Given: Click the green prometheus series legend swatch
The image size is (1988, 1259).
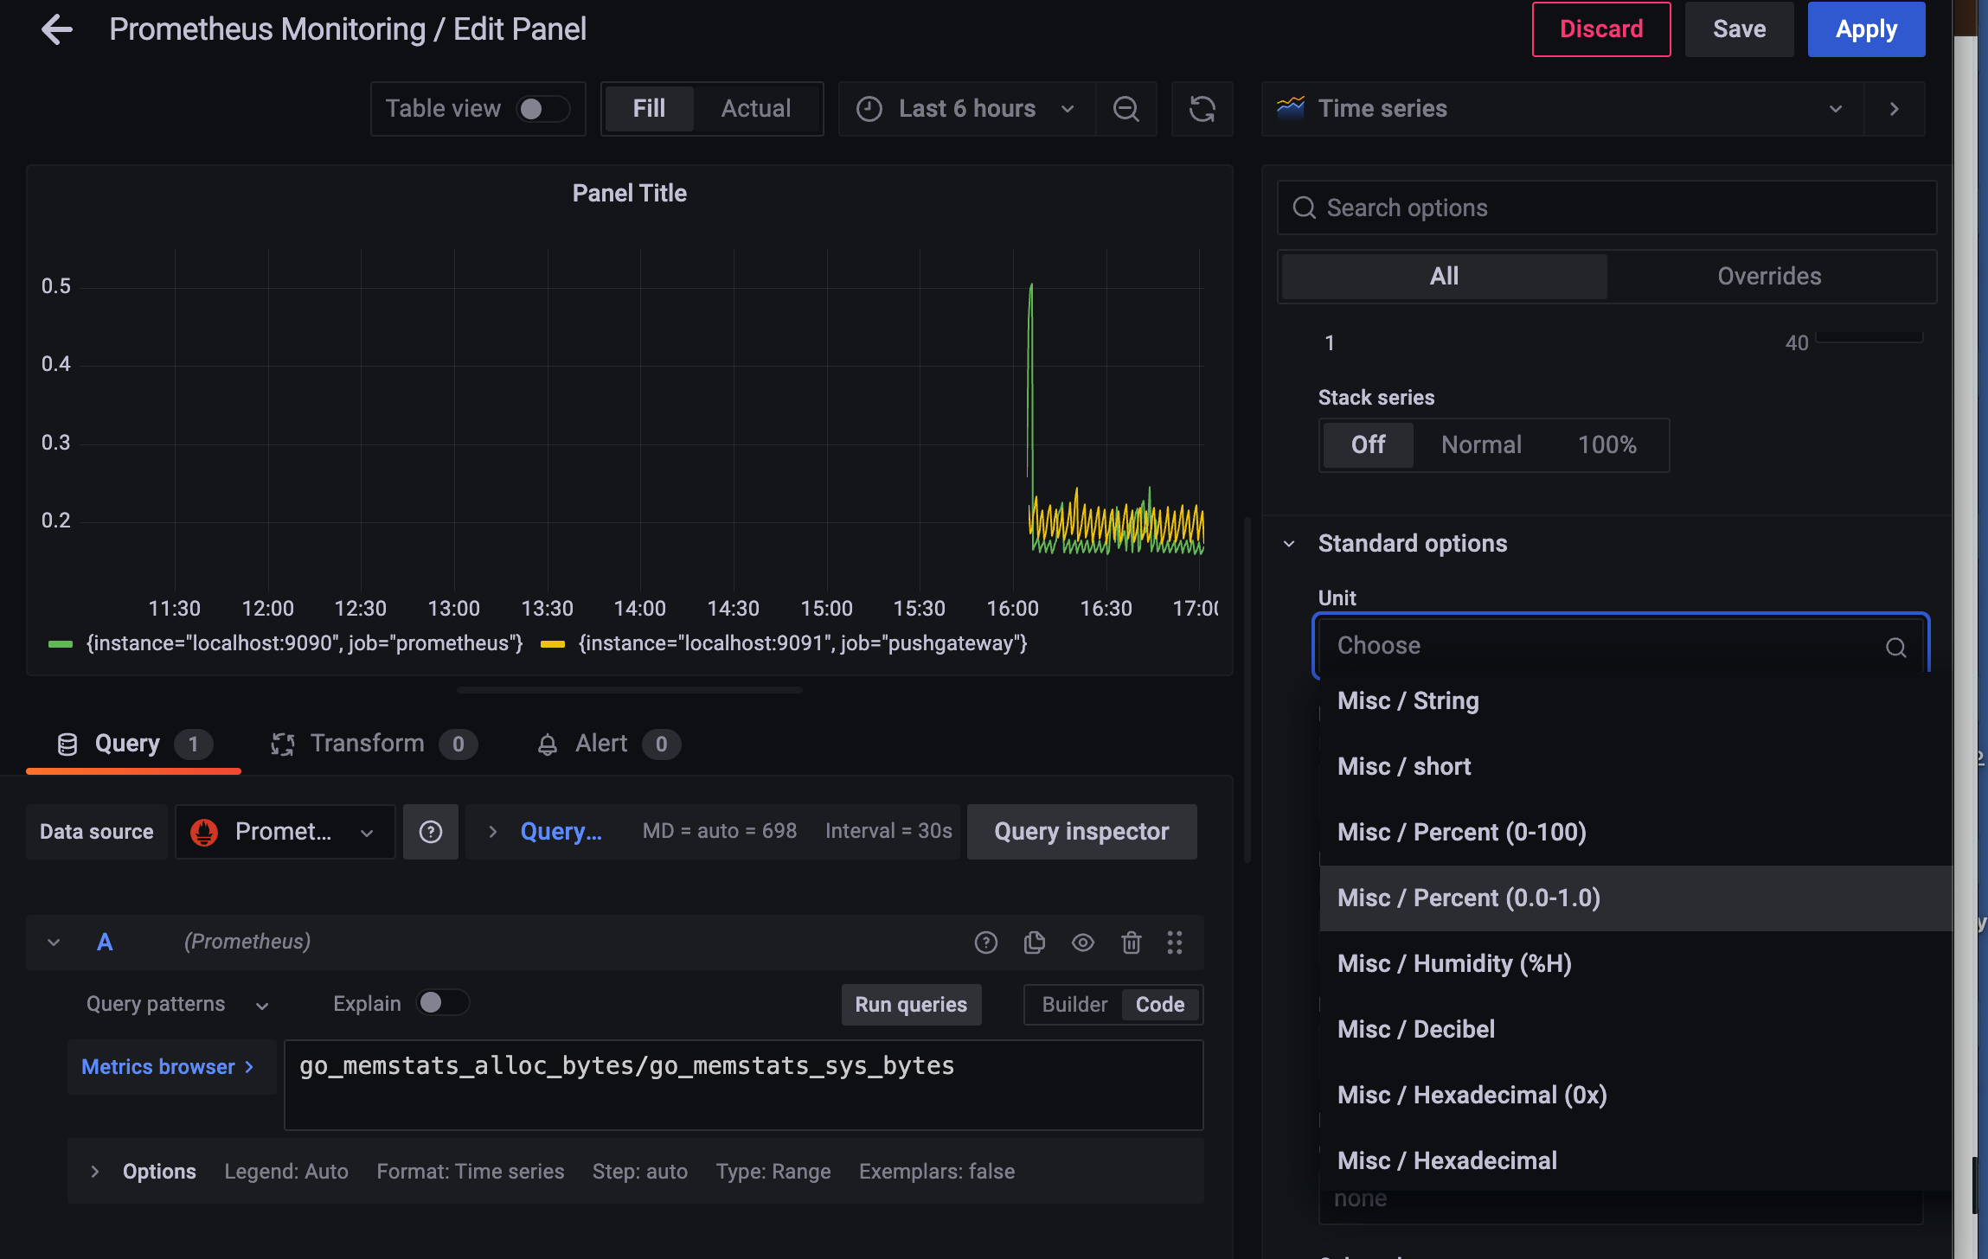Looking at the screenshot, I should (61, 644).
